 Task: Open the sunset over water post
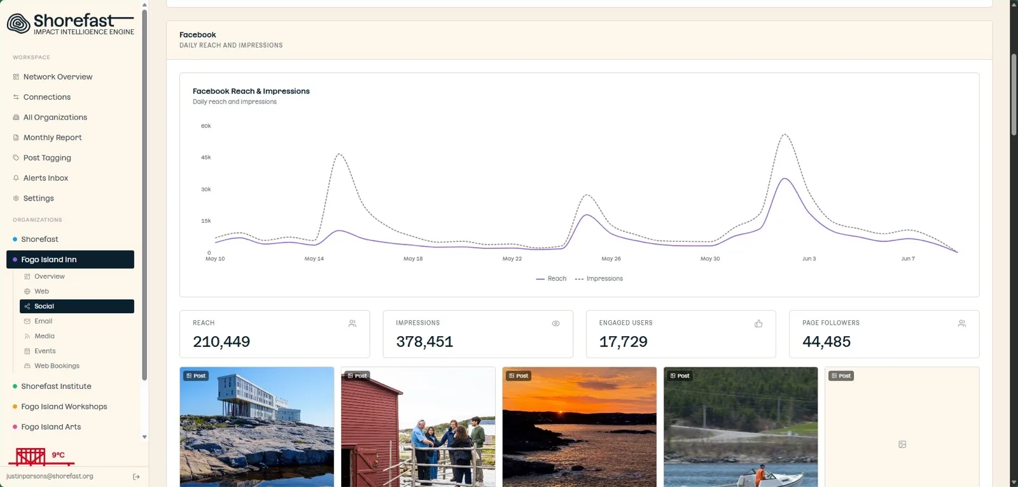pyautogui.click(x=580, y=427)
